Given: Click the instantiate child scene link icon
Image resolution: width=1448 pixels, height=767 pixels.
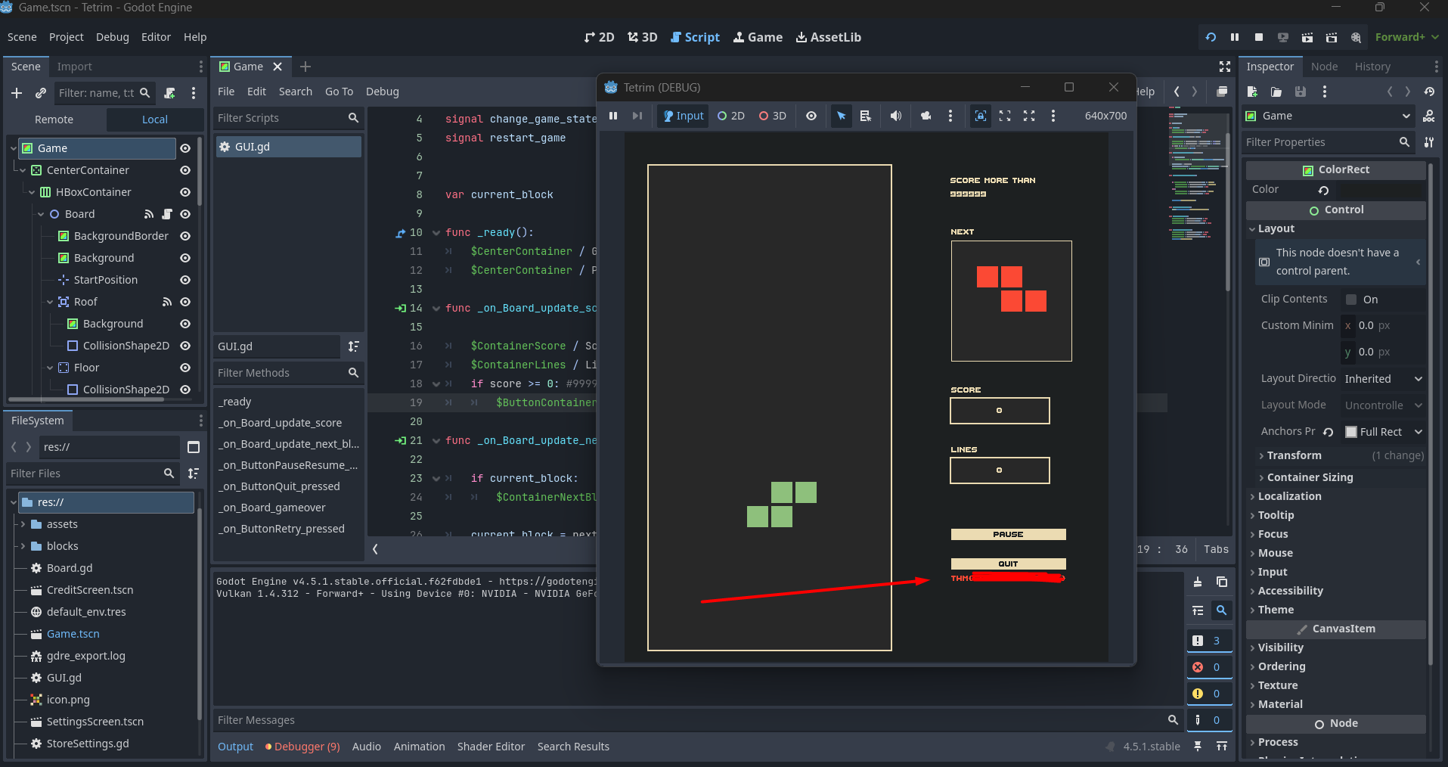Looking at the screenshot, I should point(41,93).
